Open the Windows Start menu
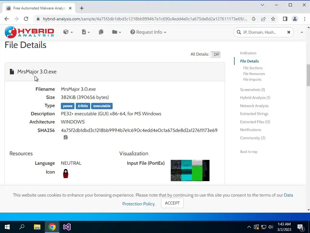Viewport: 310px width, 233px height. coord(7,227)
